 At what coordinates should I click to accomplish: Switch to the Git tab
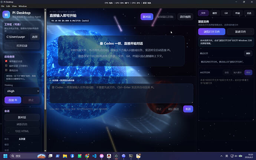pyautogui.click(x=226, y=13)
